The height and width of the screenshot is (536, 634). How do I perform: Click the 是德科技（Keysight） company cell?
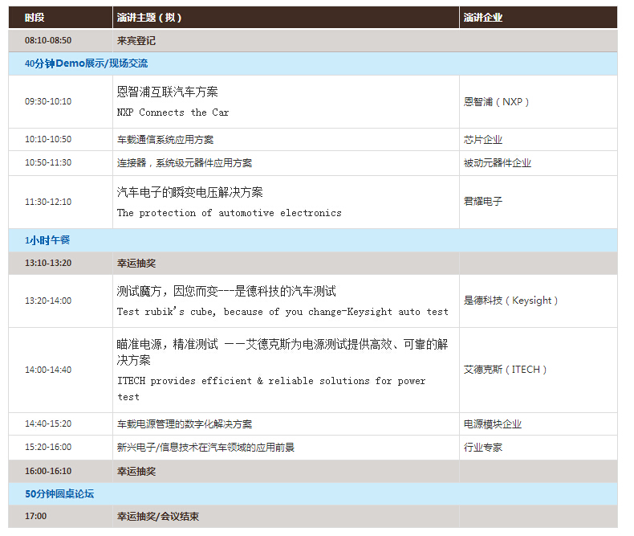click(510, 301)
